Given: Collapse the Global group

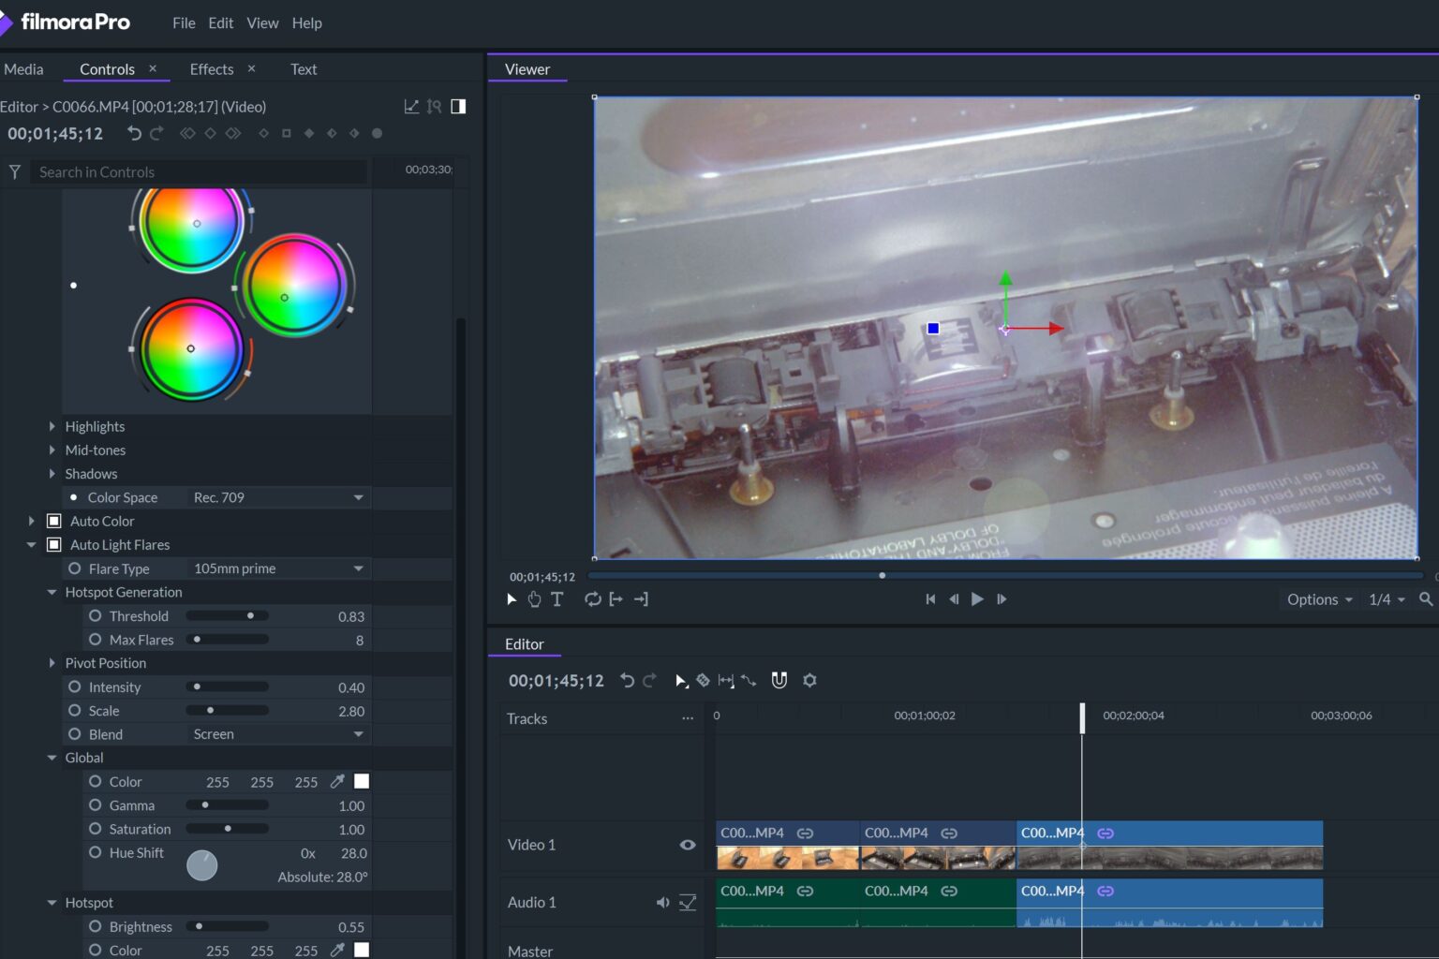Looking at the screenshot, I should [52, 759].
